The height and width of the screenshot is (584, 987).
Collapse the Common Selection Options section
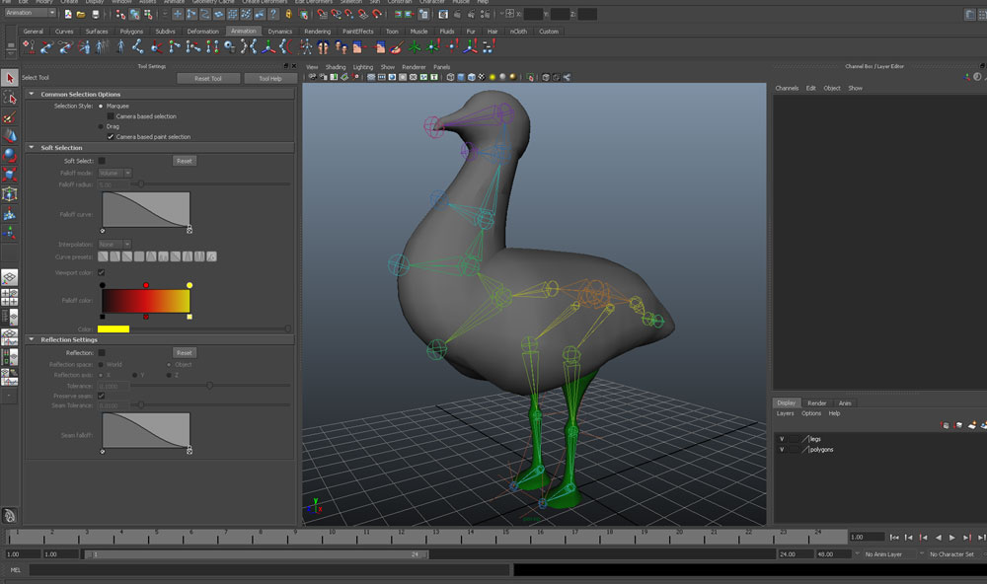coord(33,94)
